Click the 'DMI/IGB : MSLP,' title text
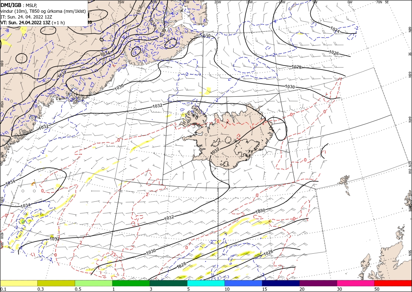The height and width of the screenshot is (292, 412). (19, 5)
